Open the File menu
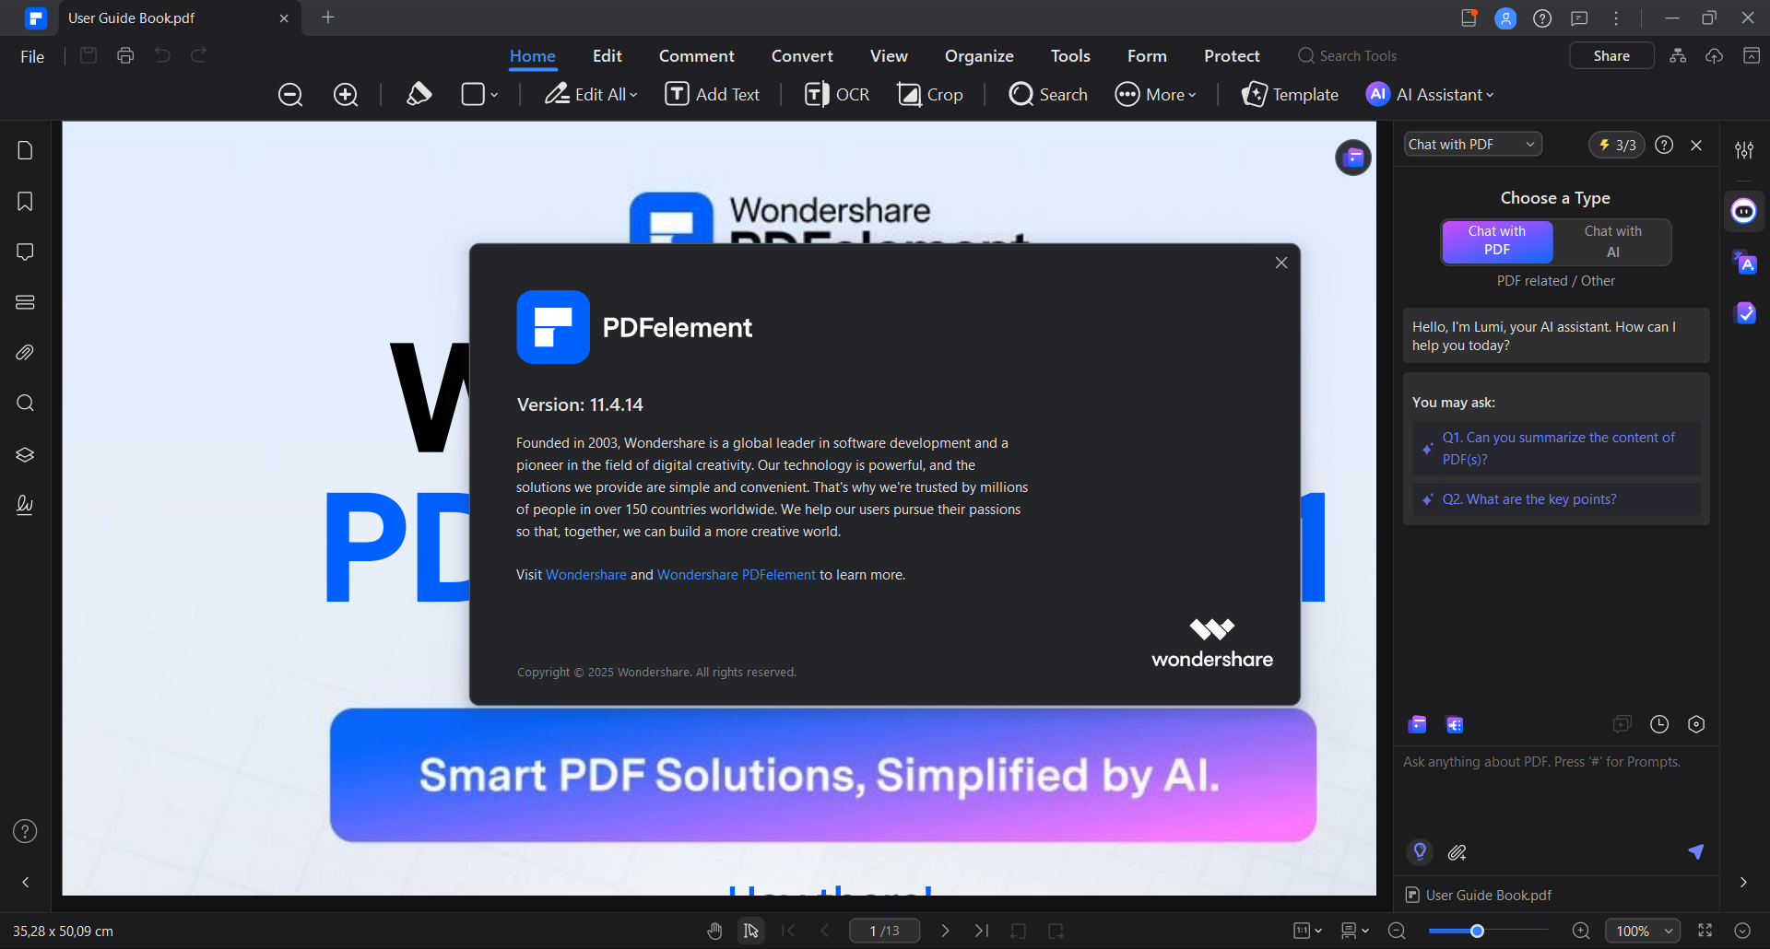 (x=32, y=56)
